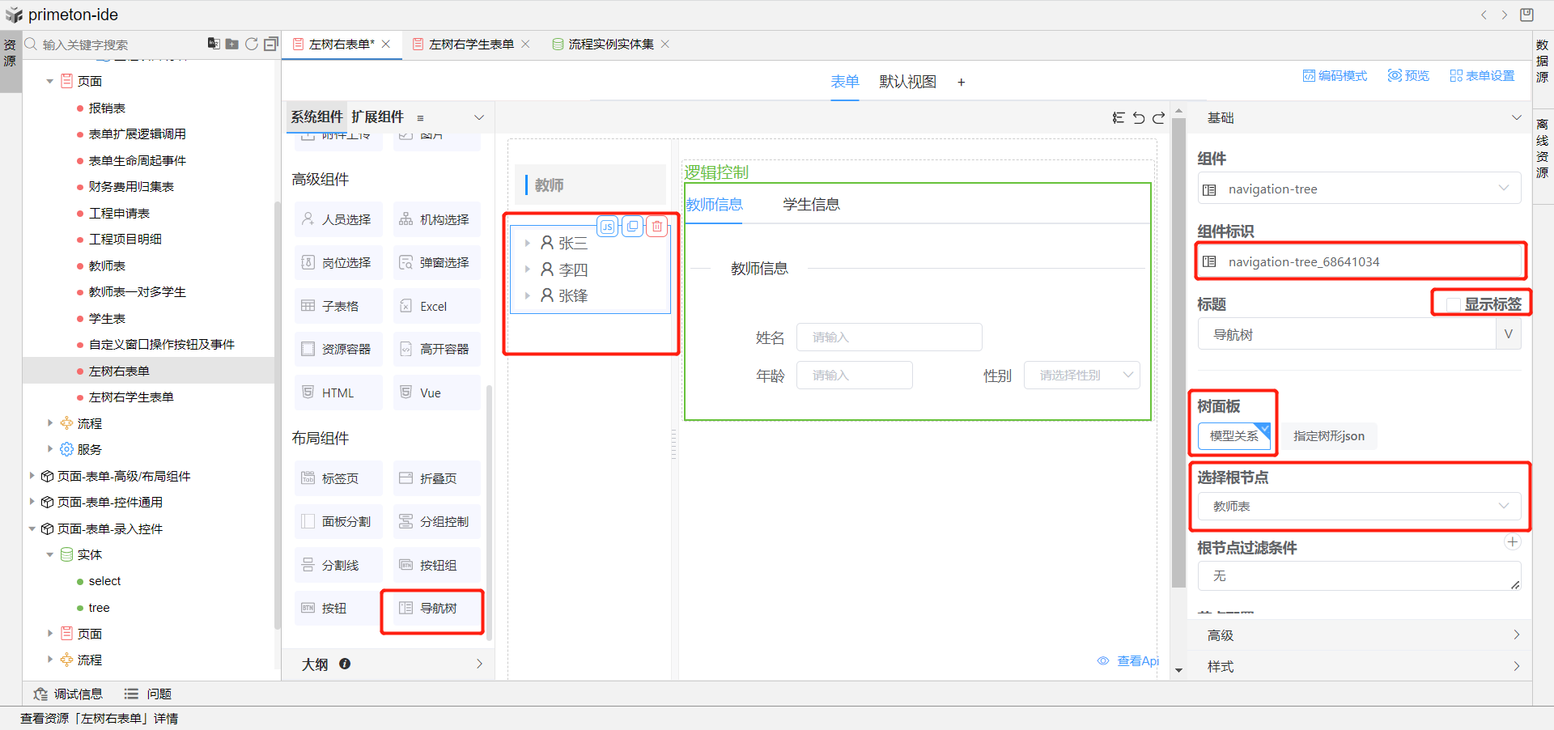Enable the 显示标签 checkbox
Image resolution: width=1554 pixels, height=730 pixels.
(x=1454, y=304)
